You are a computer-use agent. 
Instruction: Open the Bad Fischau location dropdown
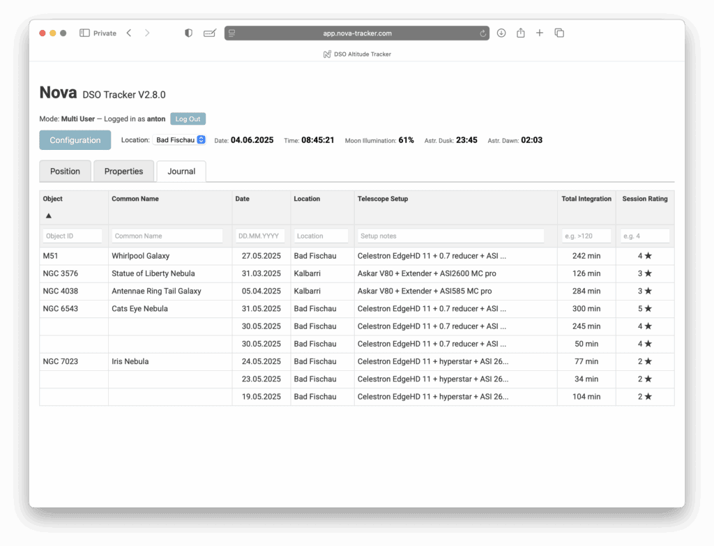click(x=179, y=139)
